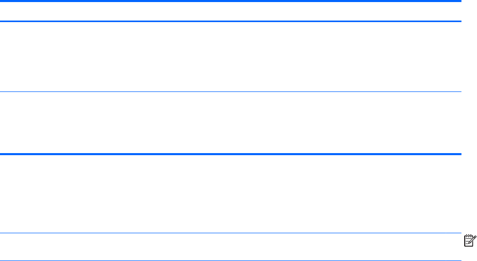Click right end of the top blue line
Image resolution: width=477 pixels, height=261 pixels.
[x=459, y=2]
